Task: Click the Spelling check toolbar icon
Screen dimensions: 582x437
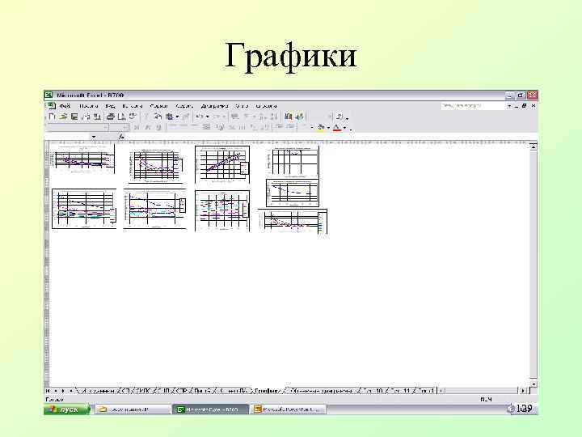Action: [133, 117]
